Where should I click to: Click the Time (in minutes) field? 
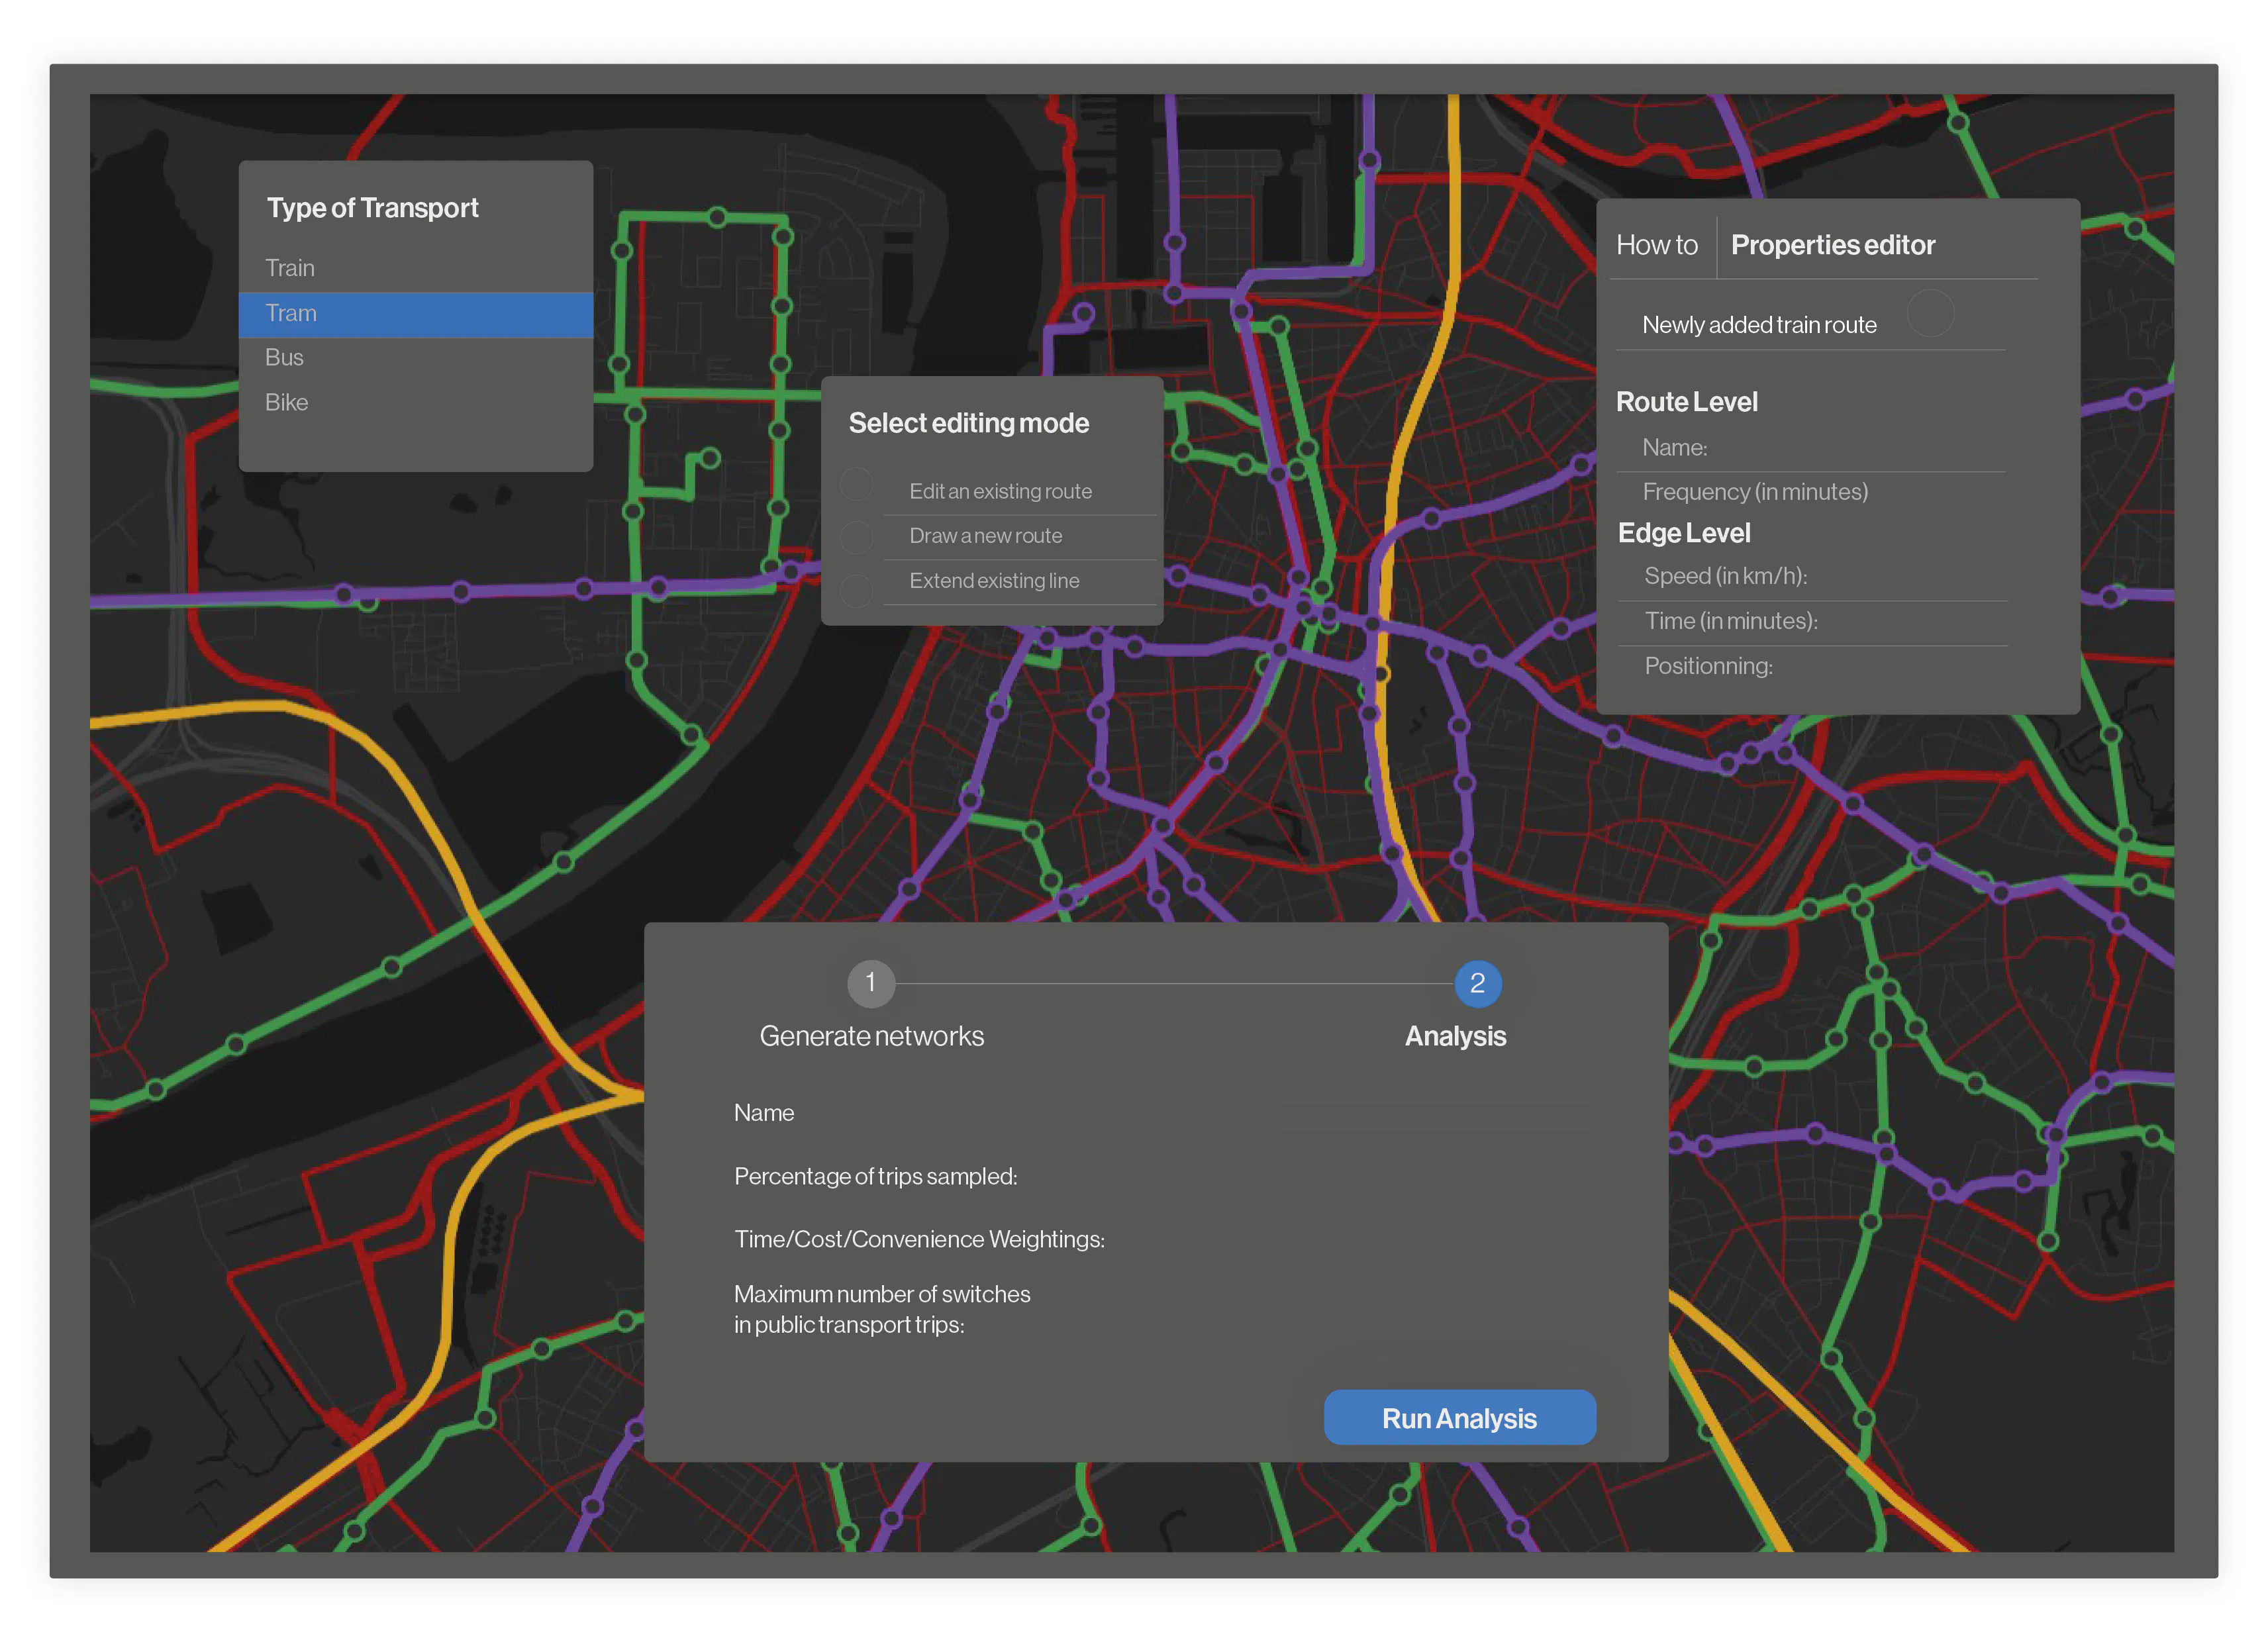[1812, 621]
